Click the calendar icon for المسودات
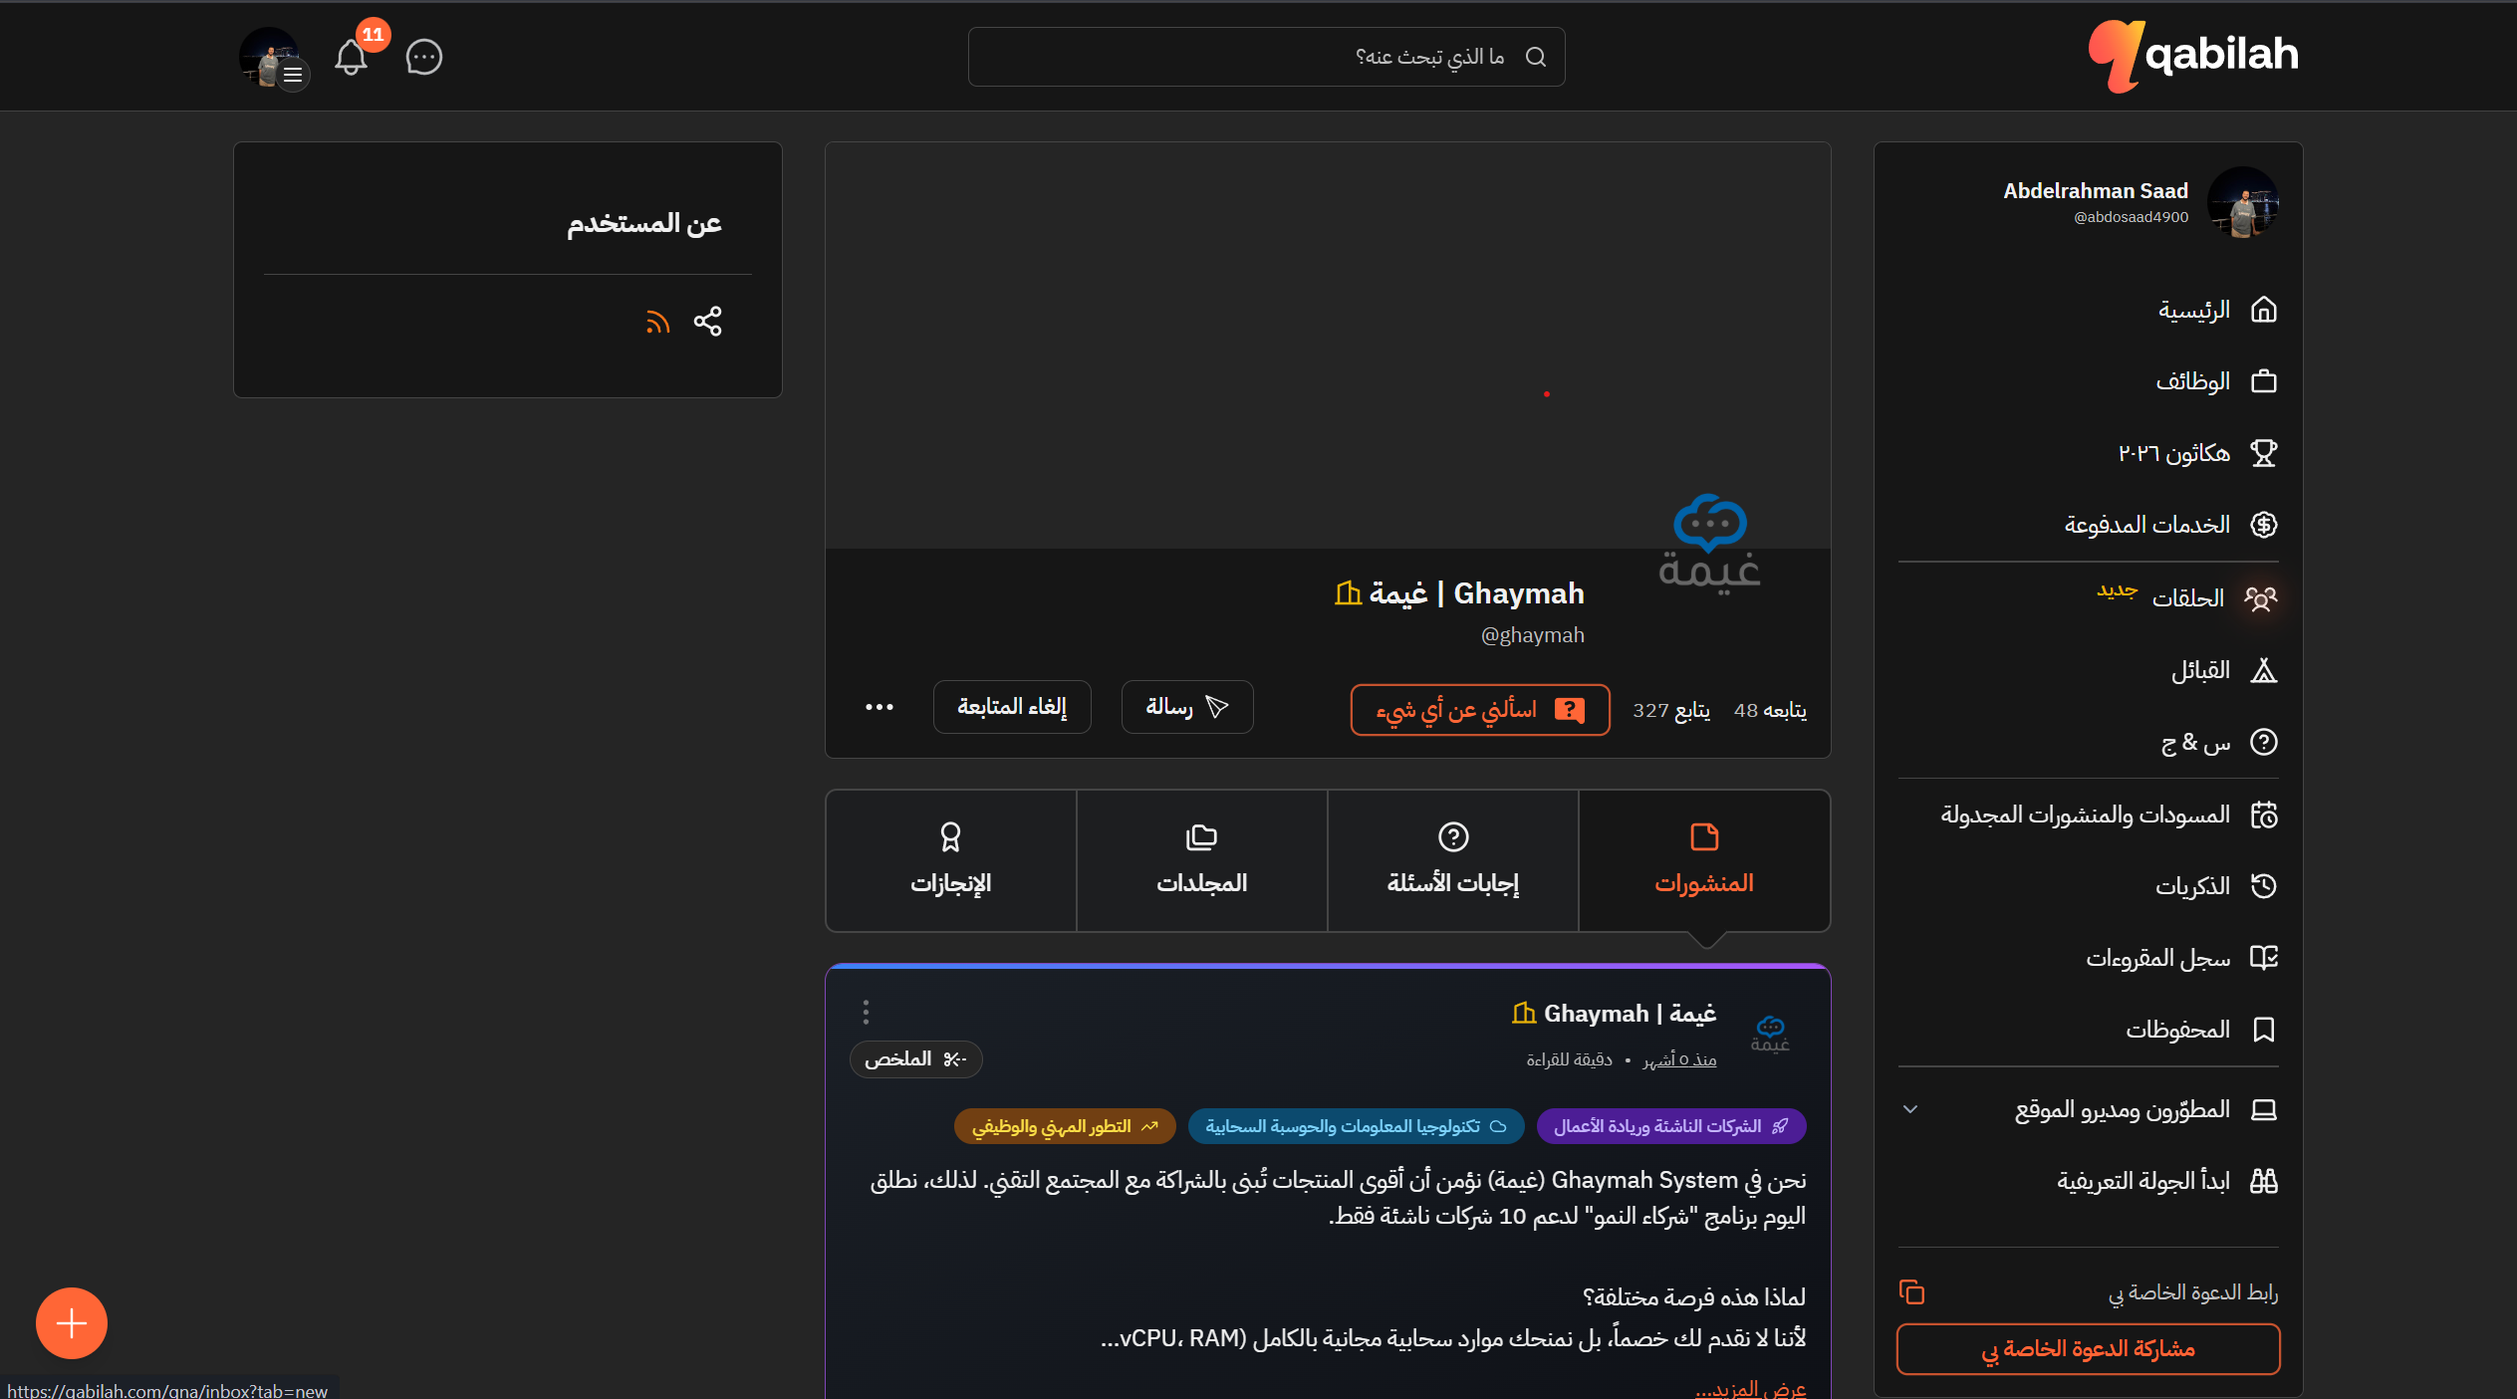Viewport: 2517px width, 1399px height. point(2264,815)
